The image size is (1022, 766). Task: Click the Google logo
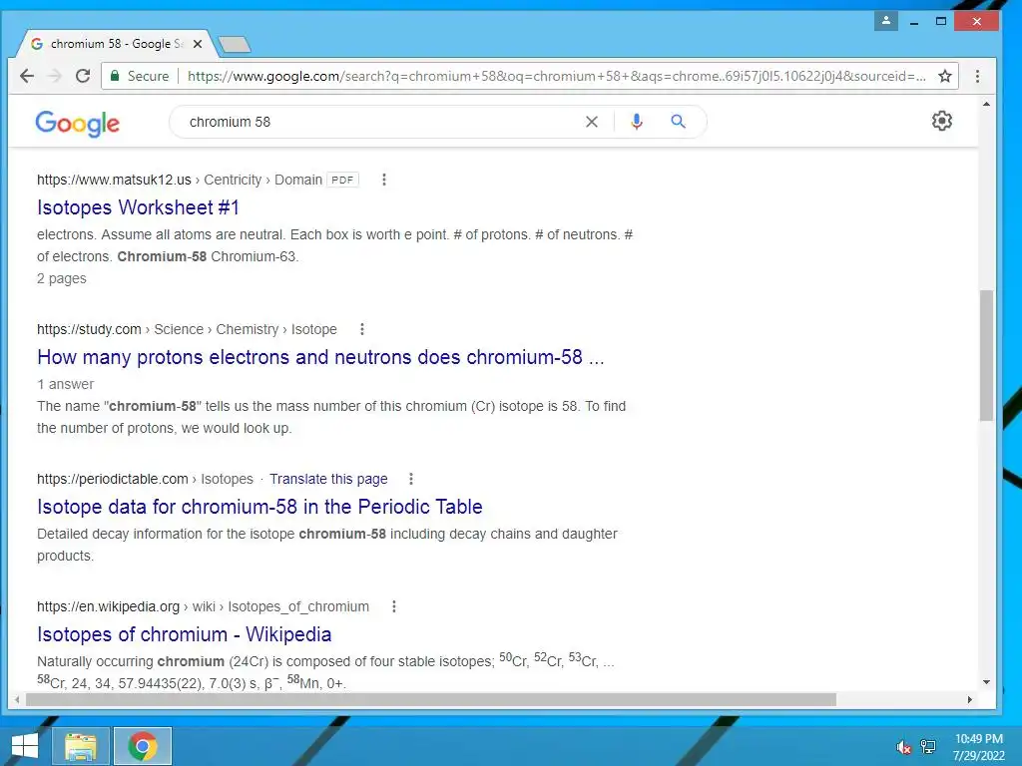pos(78,123)
